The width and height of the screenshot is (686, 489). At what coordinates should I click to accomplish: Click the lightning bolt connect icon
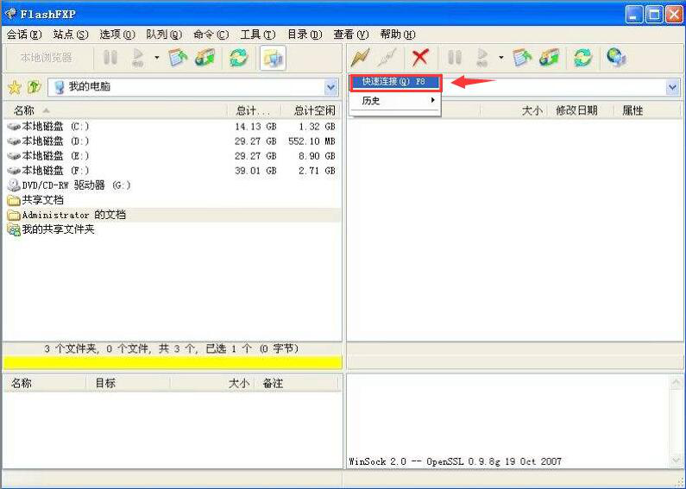tap(360, 58)
